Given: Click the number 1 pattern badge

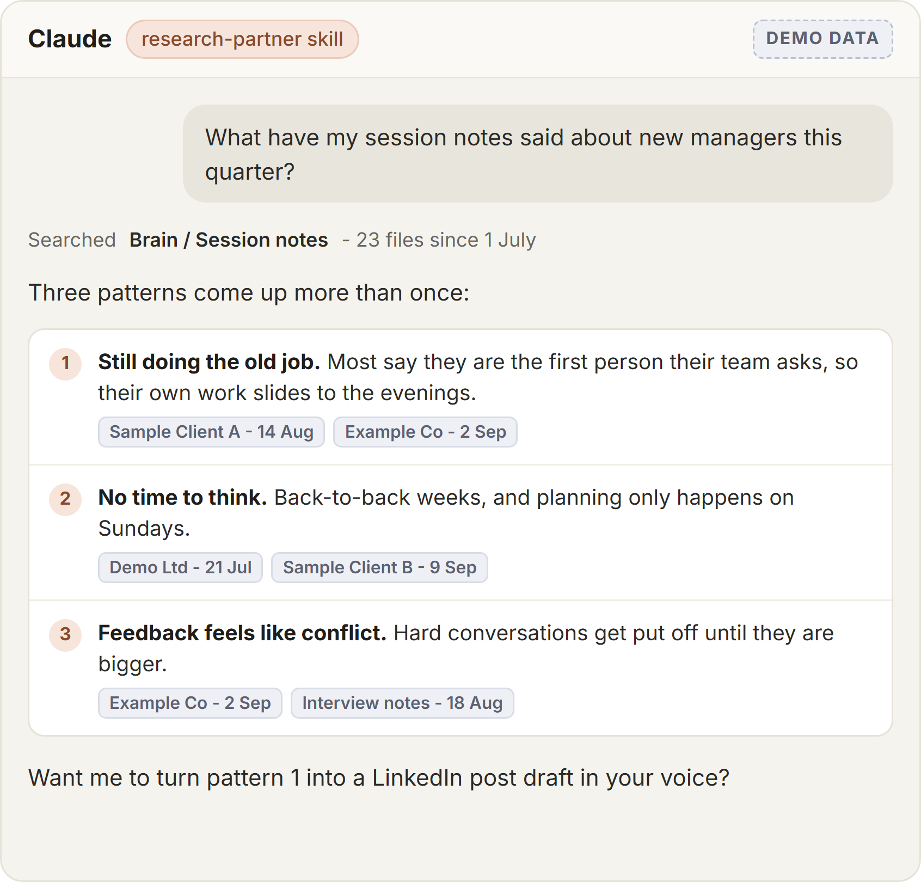Looking at the screenshot, I should (65, 364).
